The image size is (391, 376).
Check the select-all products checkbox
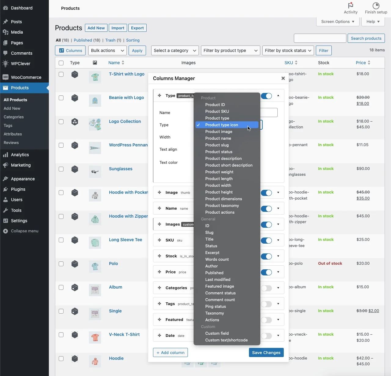pos(61,63)
